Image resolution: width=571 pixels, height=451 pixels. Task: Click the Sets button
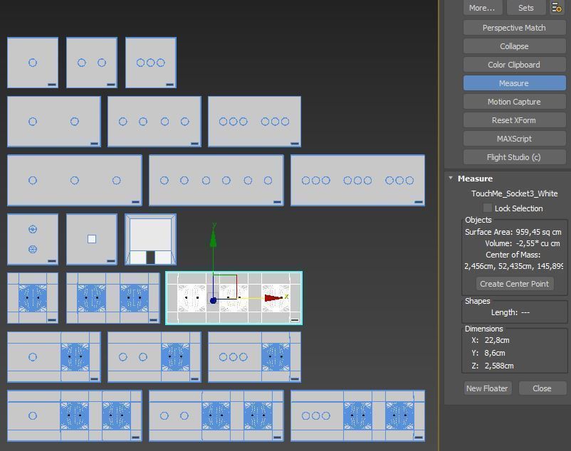coord(526,8)
